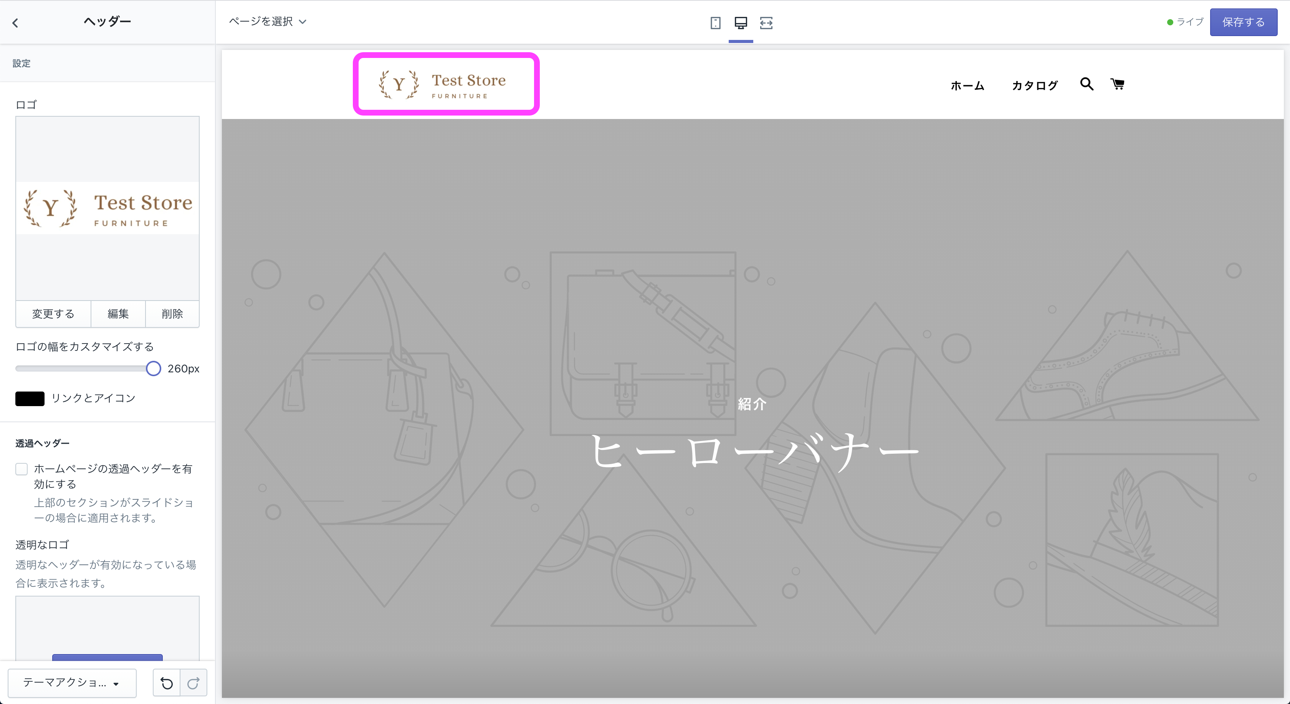The height and width of the screenshot is (704, 1290).
Task: Click 編集 button under logo
Action: coord(118,314)
